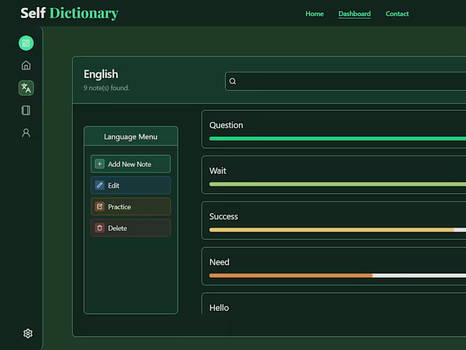
Task: Click the Practice button
Action: point(130,206)
